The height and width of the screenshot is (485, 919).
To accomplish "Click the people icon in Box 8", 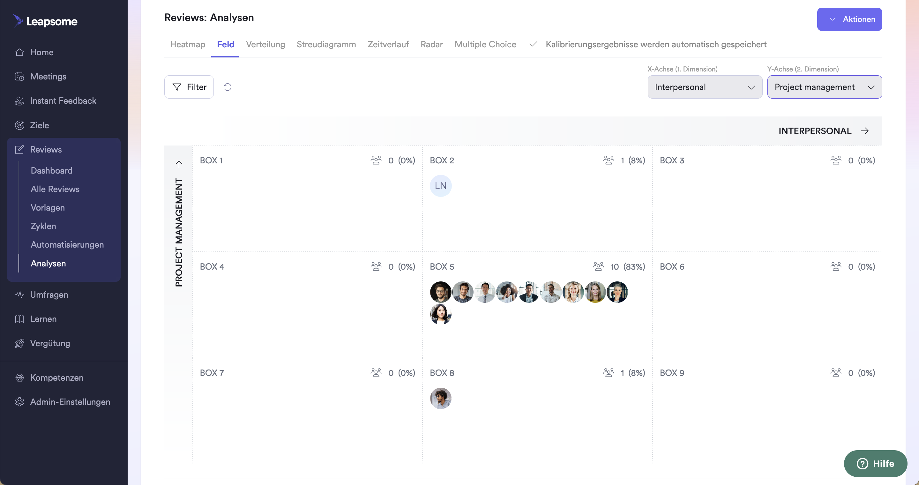I will 609,373.
